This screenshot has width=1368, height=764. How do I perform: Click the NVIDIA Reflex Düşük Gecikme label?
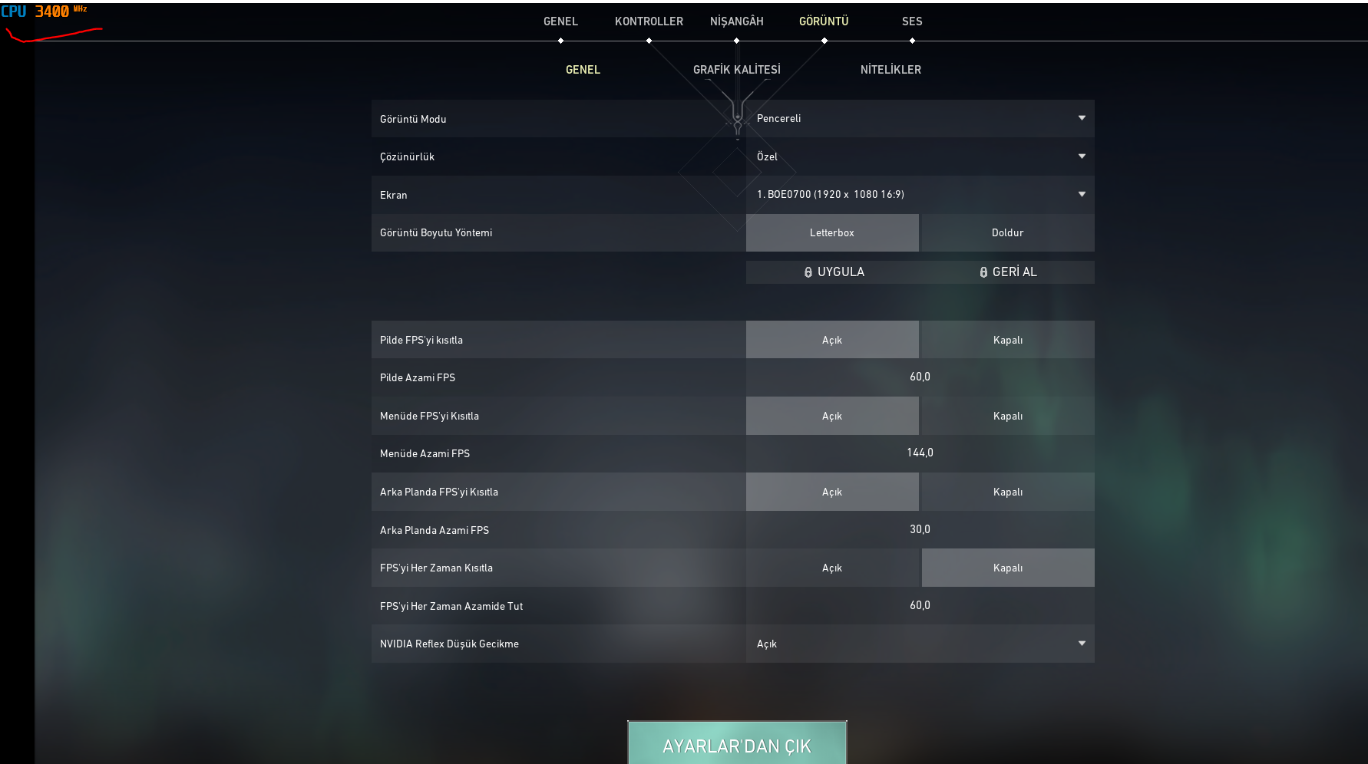(x=449, y=644)
